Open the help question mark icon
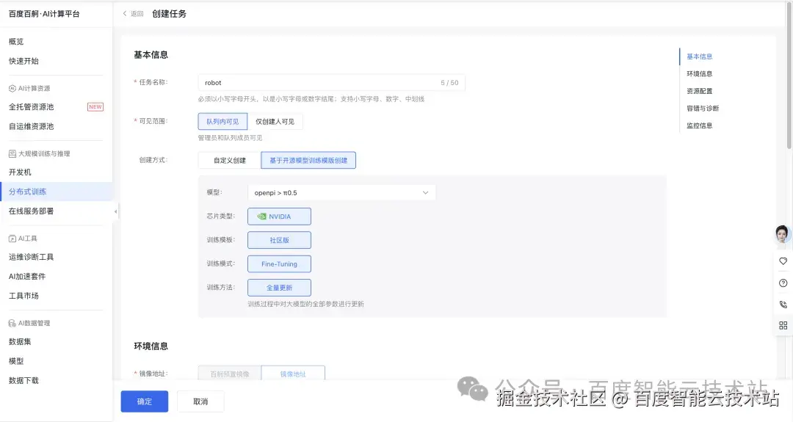This screenshot has width=793, height=422. (783, 283)
